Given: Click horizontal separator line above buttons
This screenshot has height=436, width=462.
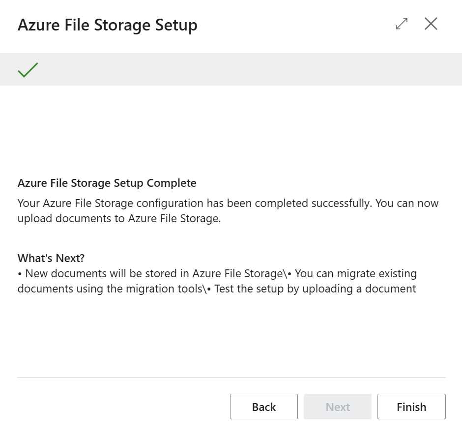Looking at the screenshot, I should pos(231,378).
